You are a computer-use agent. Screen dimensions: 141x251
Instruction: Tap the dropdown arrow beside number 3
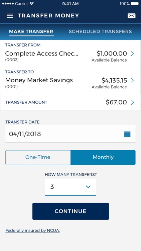[88, 187]
